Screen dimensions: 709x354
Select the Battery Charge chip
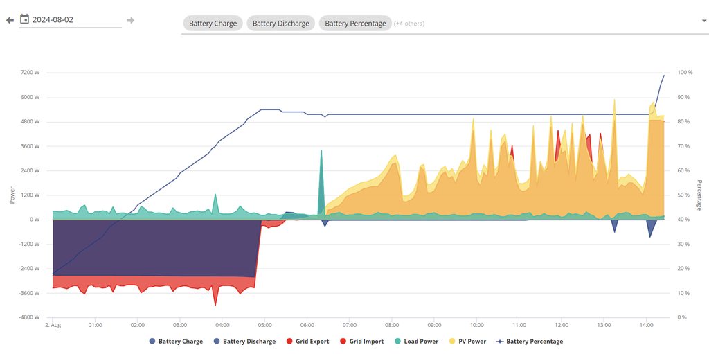pos(213,24)
